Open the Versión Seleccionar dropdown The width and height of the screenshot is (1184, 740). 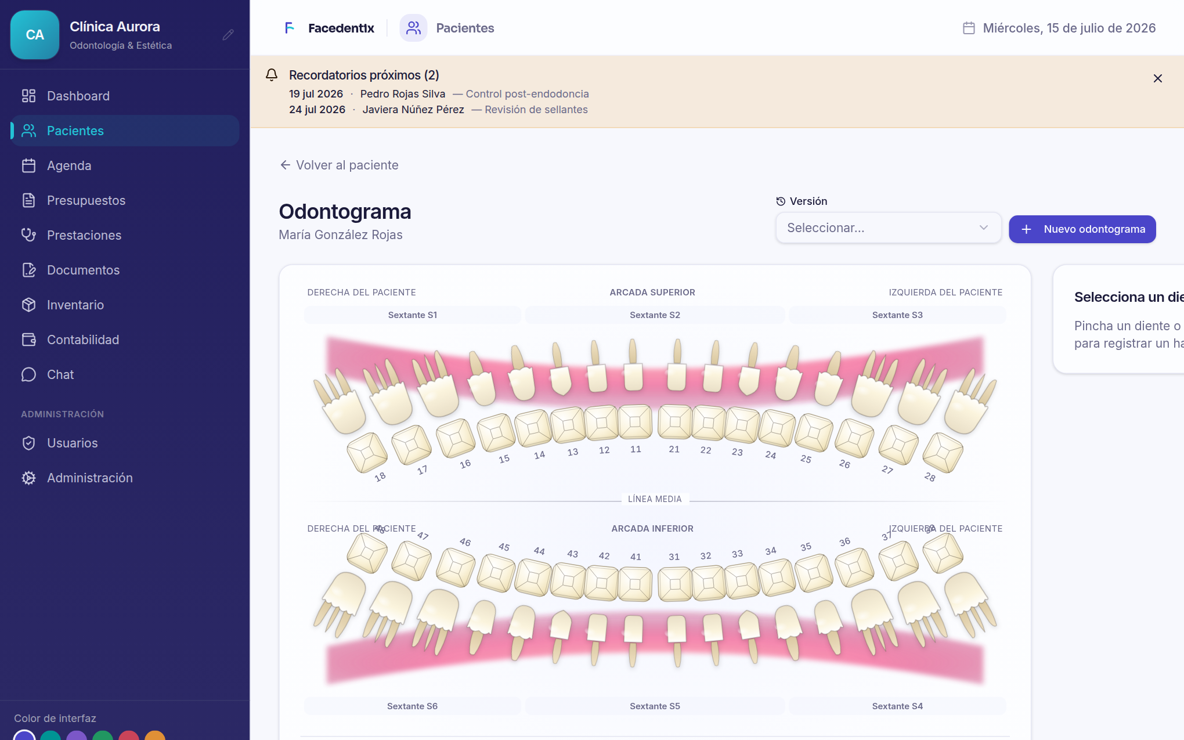pyautogui.click(x=888, y=228)
